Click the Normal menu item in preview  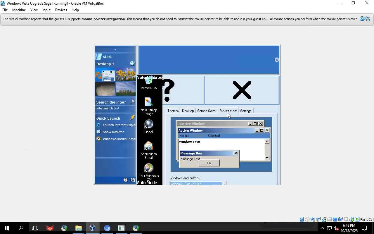184,136
